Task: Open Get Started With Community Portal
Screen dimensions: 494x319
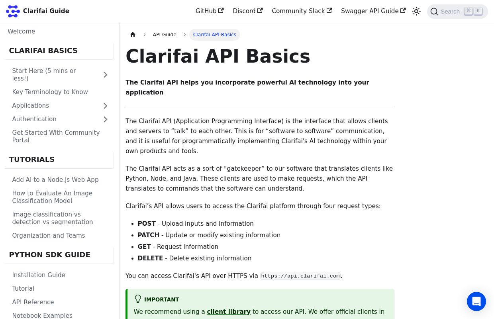Action: pos(56,136)
